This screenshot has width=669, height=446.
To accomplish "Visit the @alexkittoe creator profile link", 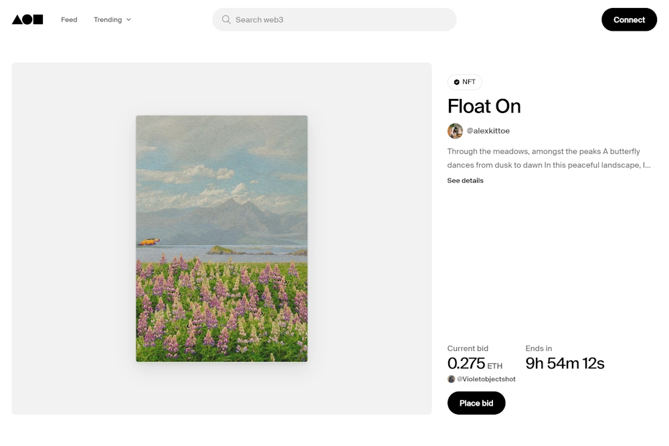I will tap(488, 131).
